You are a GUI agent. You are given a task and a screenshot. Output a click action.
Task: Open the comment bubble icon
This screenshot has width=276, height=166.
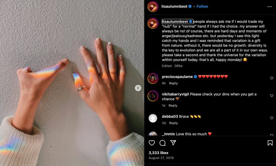coord(162,143)
